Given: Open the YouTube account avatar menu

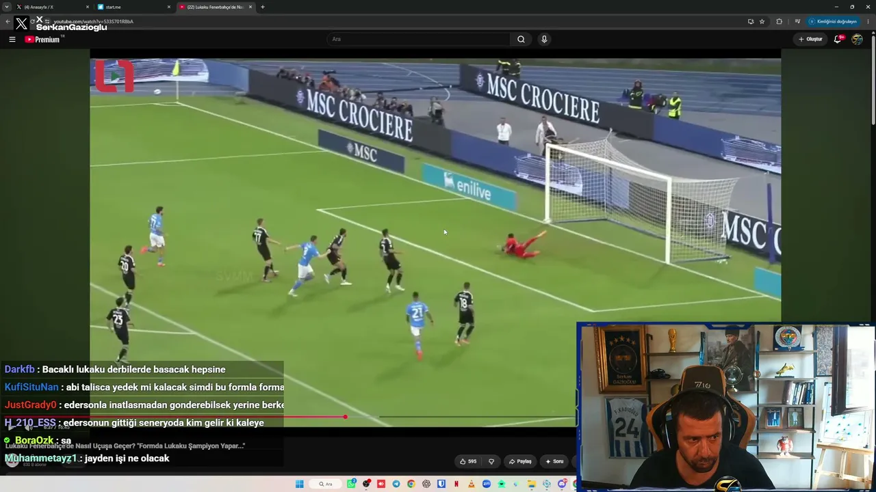Looking at the screenshot, I should pyautogui.click(x=857, y=39).
